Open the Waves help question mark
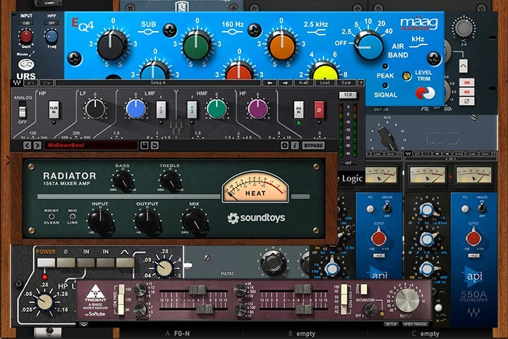 point(361,83)
